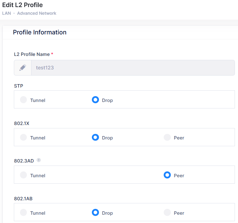
Task: Choose Drop option under 802.1X
Action: 96,137
